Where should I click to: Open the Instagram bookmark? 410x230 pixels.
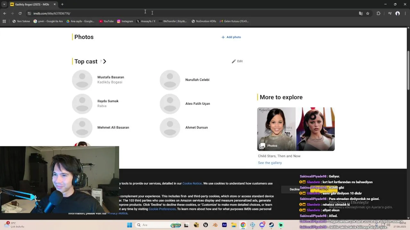[x=125, y=21]
